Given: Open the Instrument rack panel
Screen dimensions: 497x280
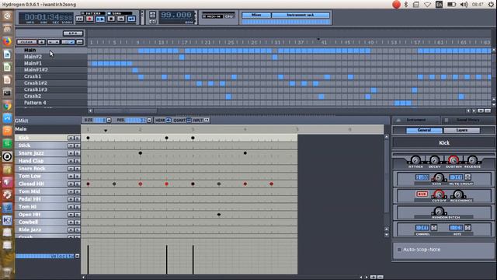Looking at the screenshot, I should coord(301,15).
